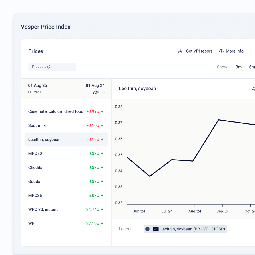Click the 0.32 y-axis value
Screen dimensions: 255x255
[x=119, y=203]
